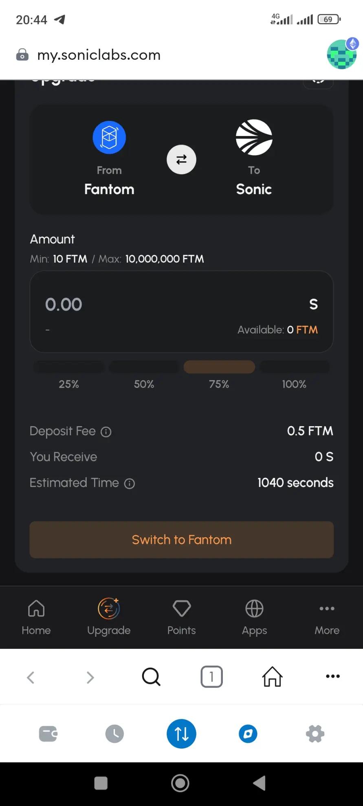This screenshot has height=806, width=363.
Task: Select the 25% amount option
Action: [x=69, y=367]
